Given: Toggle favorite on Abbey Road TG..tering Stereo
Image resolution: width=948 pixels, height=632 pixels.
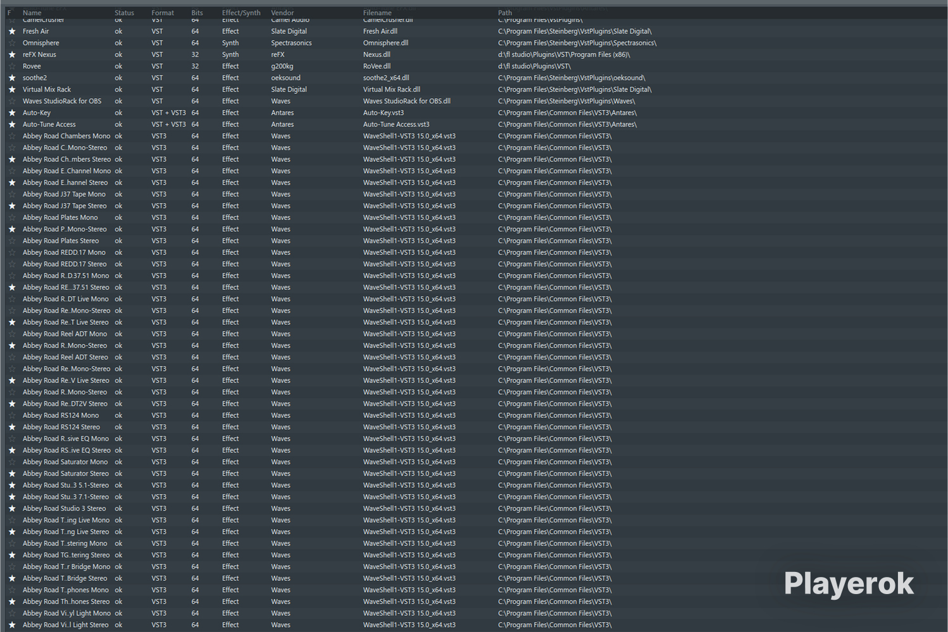Looking at the screenshot, I should tap(12, 555).
